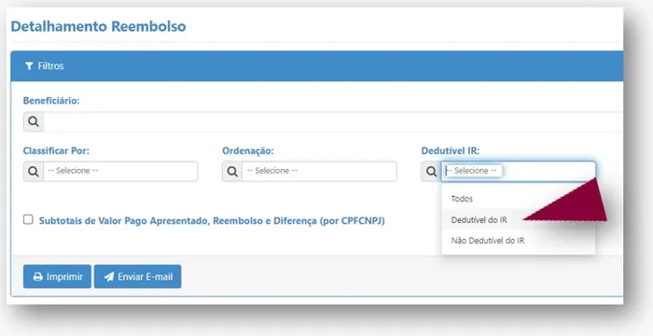
Task: Click the Detalhamento Reembolso page title
Action: pyautogui.click(x=98, y=26)
